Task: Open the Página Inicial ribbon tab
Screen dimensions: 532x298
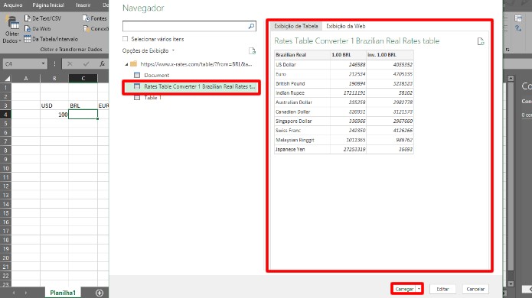Action: click(48, 5)
